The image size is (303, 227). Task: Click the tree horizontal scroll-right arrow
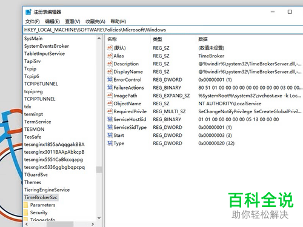click(93, 224)
